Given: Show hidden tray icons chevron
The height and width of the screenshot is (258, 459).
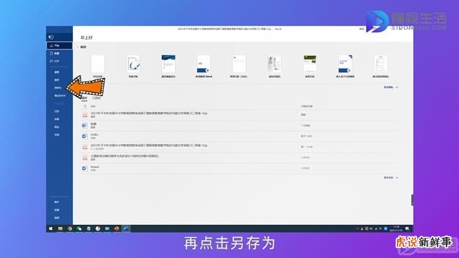Looking at the screenshot, I should coord(357,228).
